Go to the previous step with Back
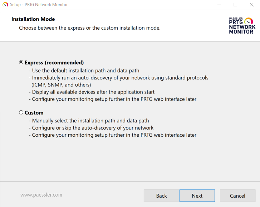The image size is (260, 207). [161, 196]
